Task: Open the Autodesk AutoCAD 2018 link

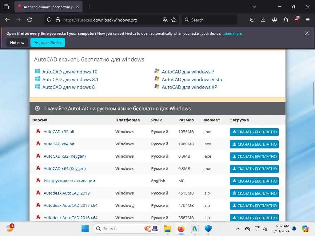Action: pyautogui.click(x=67, y=193)
